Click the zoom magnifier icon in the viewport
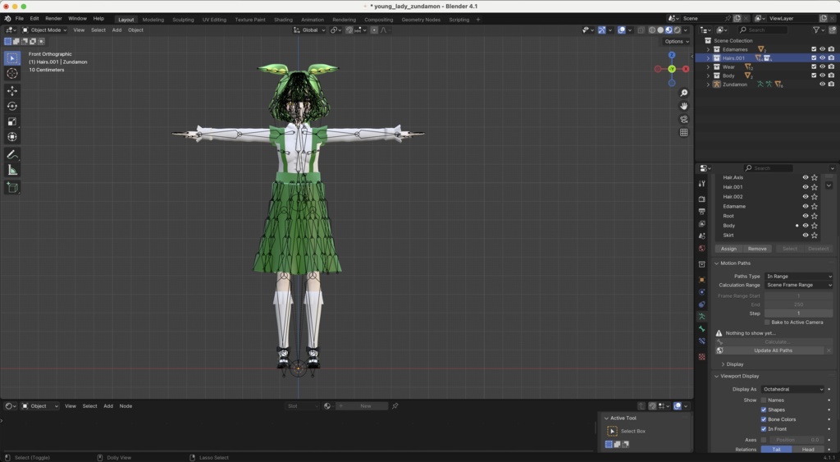 click(x=683, y=94)
